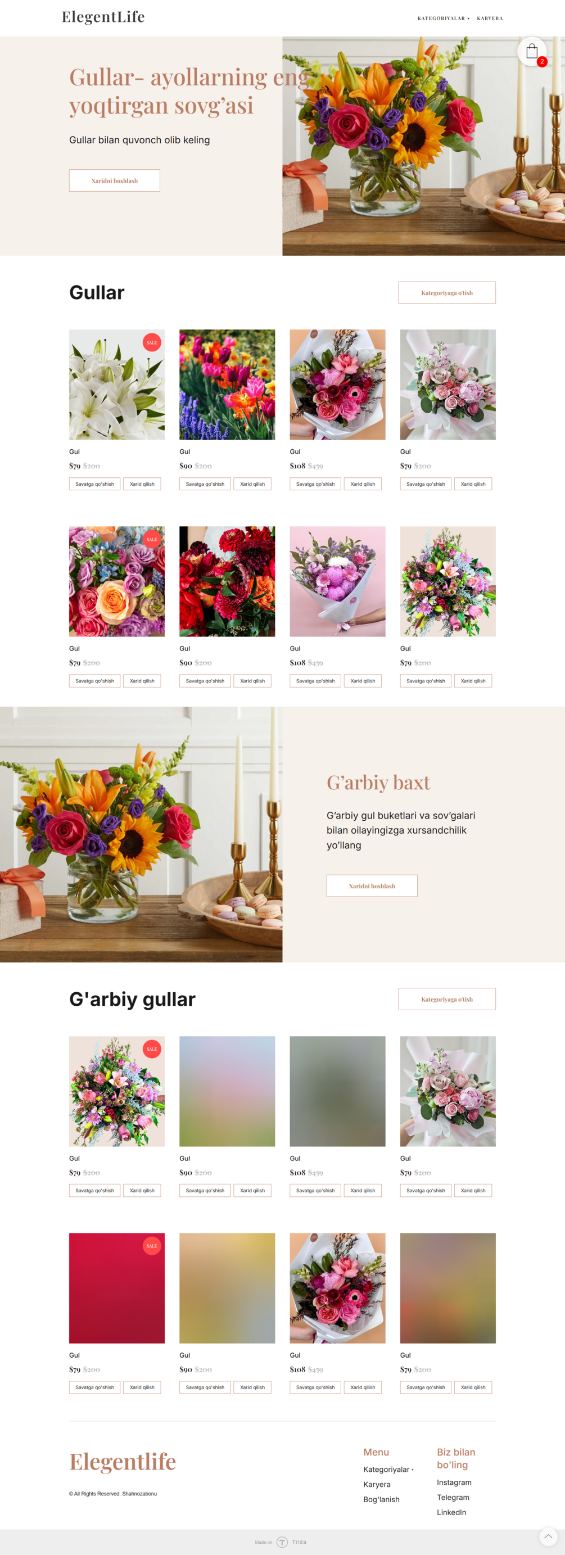Viewport: 565px width, 1555px height.
Task: Click Kategoriyaga o'tish beside the Gullar heading
Action: 447,293
